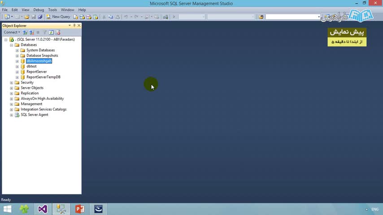The height and width of the screenshot is (215, 383).
Task: Expand the dbtest database node
Action: 17,66
